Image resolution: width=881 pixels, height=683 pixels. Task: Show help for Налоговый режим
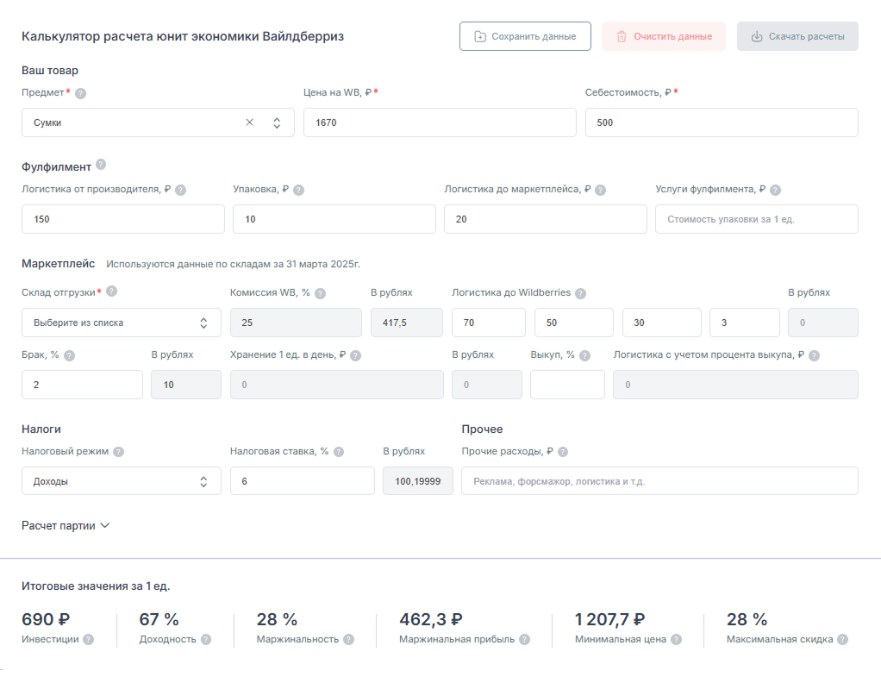[x=119, y=452]
